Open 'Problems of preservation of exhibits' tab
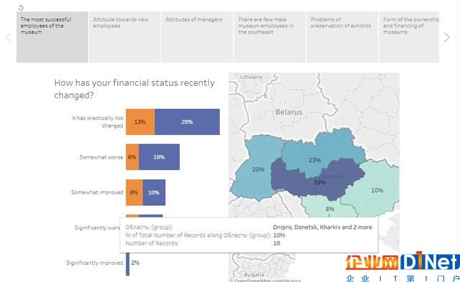Screen dimensions: 460x282 (342, 37)
